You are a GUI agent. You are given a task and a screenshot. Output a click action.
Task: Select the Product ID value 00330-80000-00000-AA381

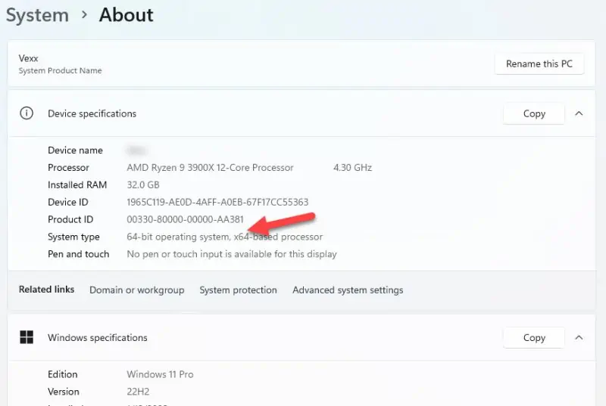pyautogui.click(x=185, y=219)
